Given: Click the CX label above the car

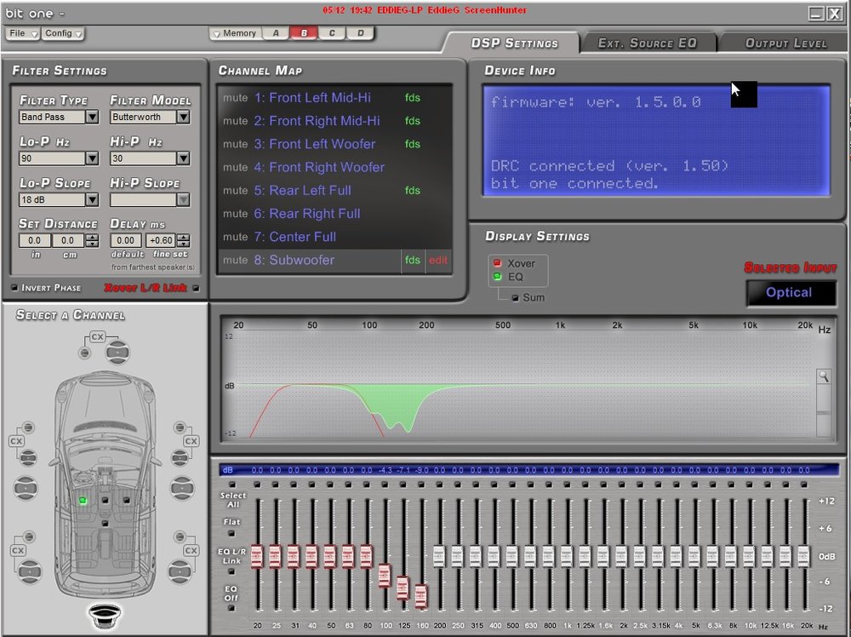Looking at the screenshot, I should 97,336.
